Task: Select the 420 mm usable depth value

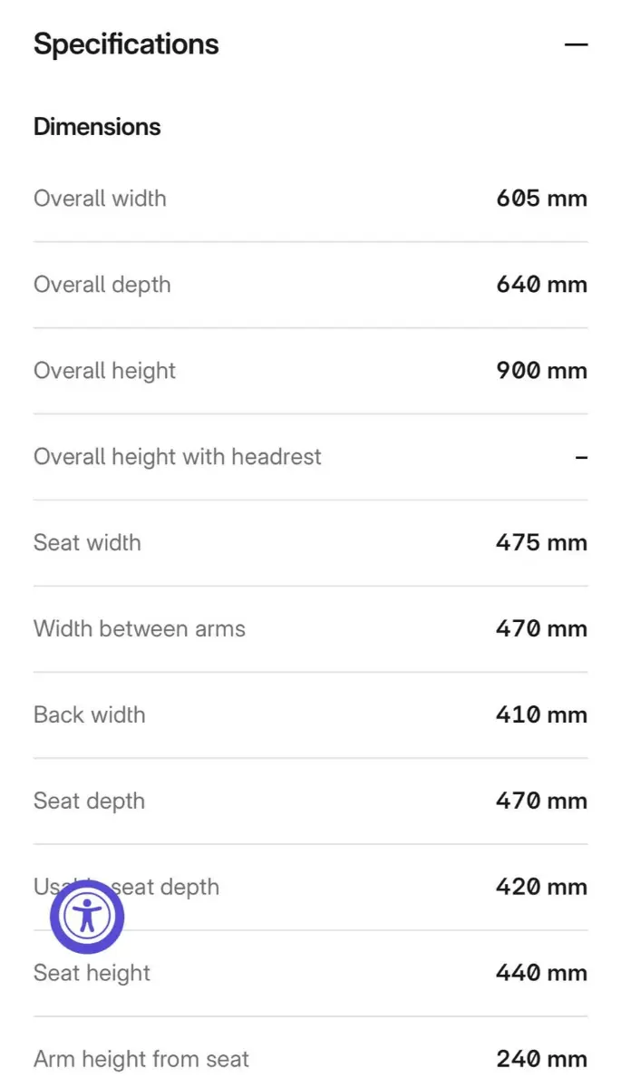Action: [541, 888]
